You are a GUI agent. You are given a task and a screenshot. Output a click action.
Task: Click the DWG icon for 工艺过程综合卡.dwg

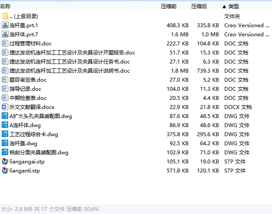click(5, 134)
